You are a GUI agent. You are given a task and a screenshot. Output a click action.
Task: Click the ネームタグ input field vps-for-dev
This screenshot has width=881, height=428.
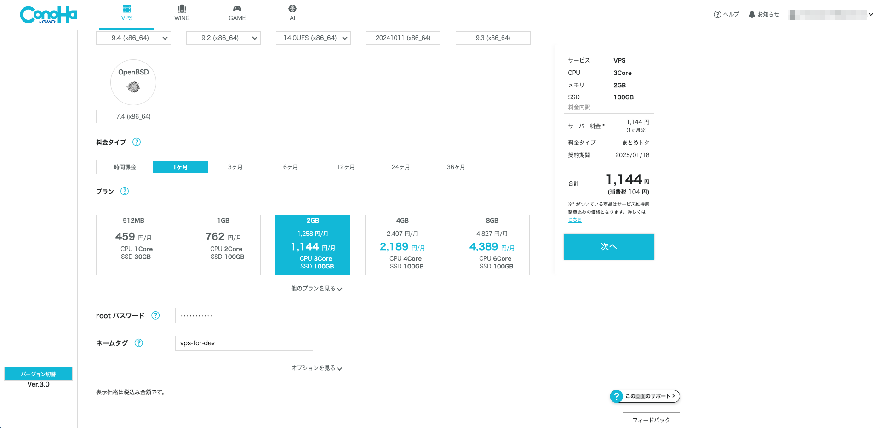(x=244, y=343)
